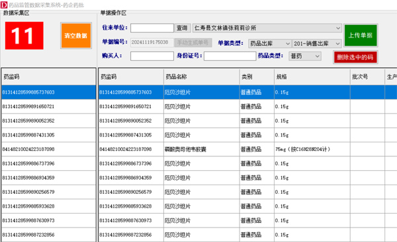Click the red 11 scan count box
The width and height of the screenshot is (397, 242).
click(24, 36)
